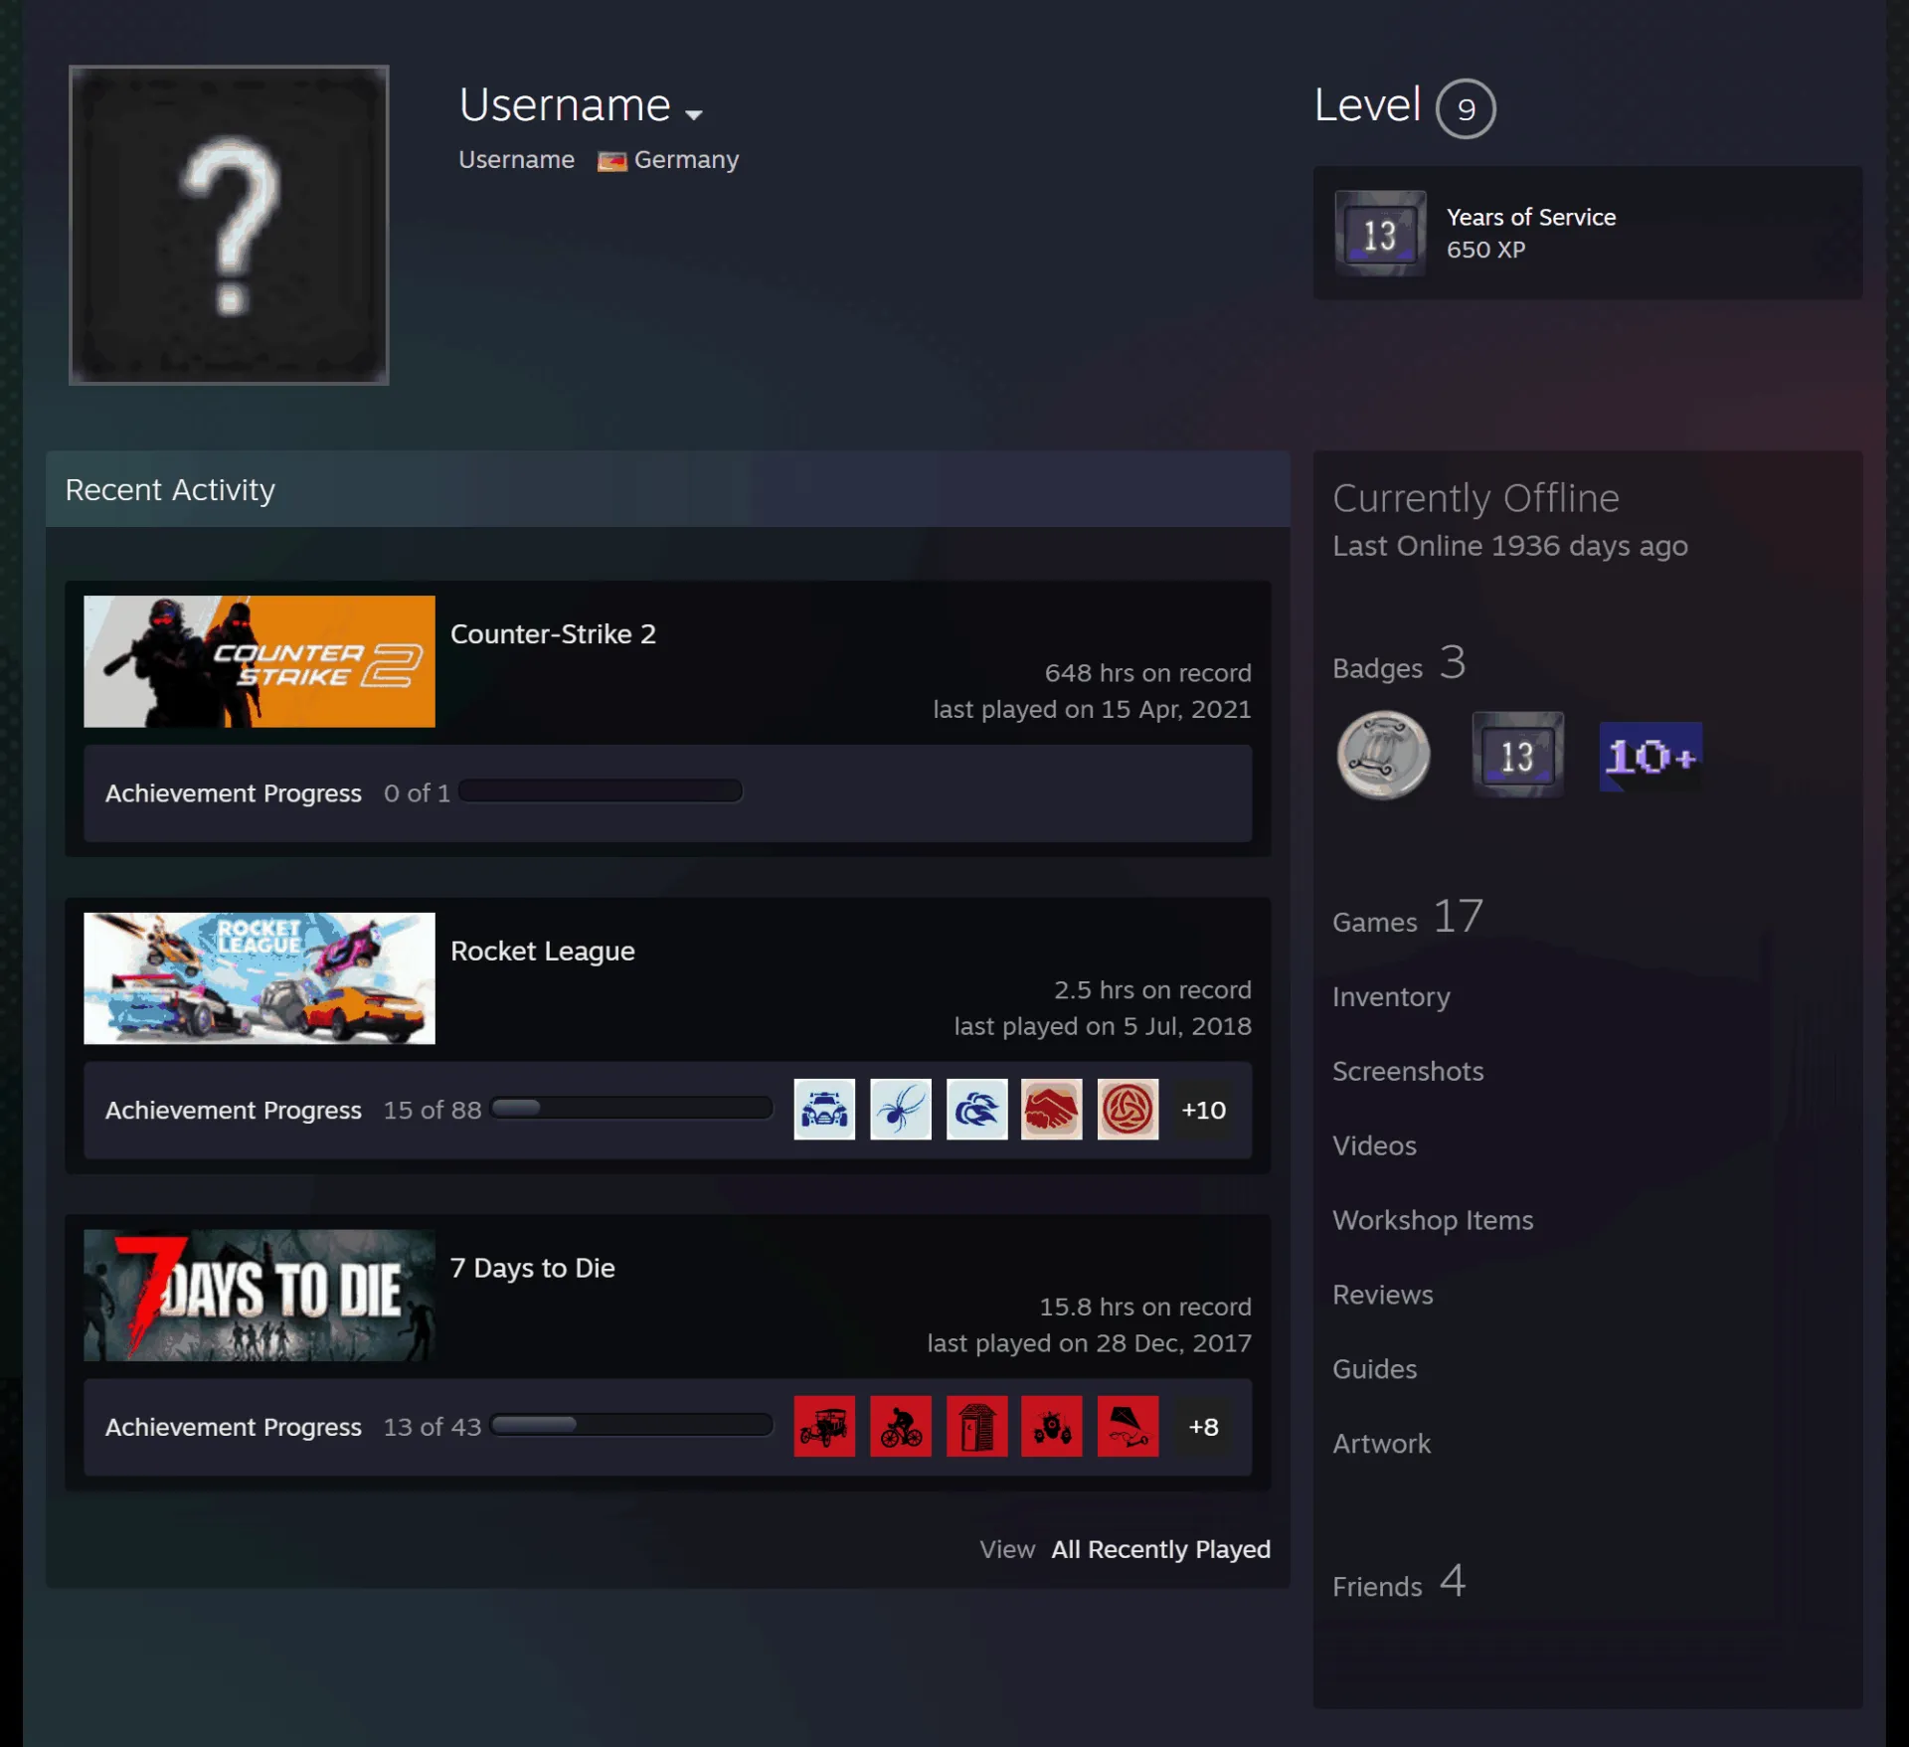This screenshot has height=1747, width=1909.
Task: Open All Recently Played link
Action: click(1160, 1550)
